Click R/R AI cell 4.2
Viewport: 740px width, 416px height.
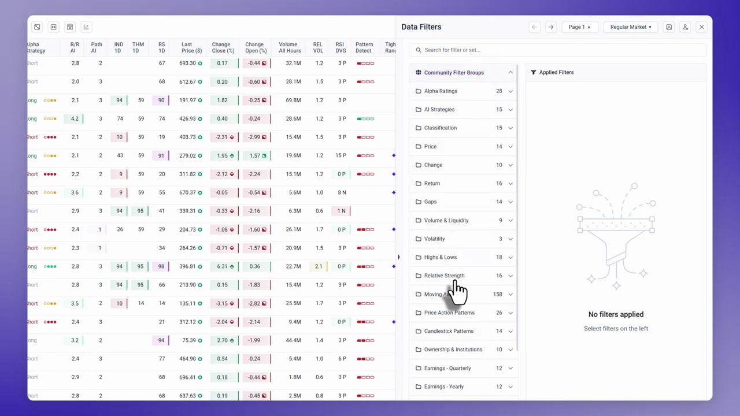click(x=75, y=118)
